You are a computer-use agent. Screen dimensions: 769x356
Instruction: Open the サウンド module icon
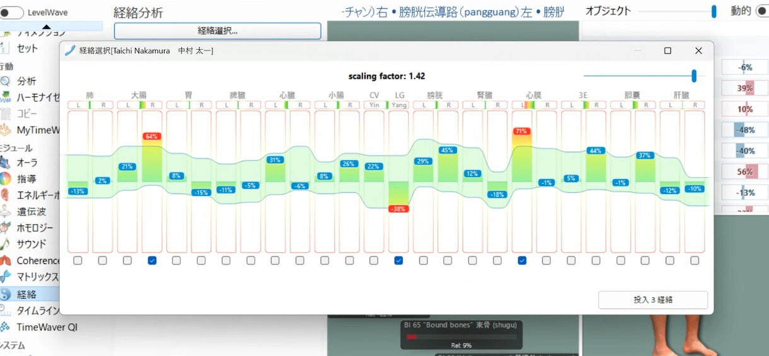click(x=5, y=244)
